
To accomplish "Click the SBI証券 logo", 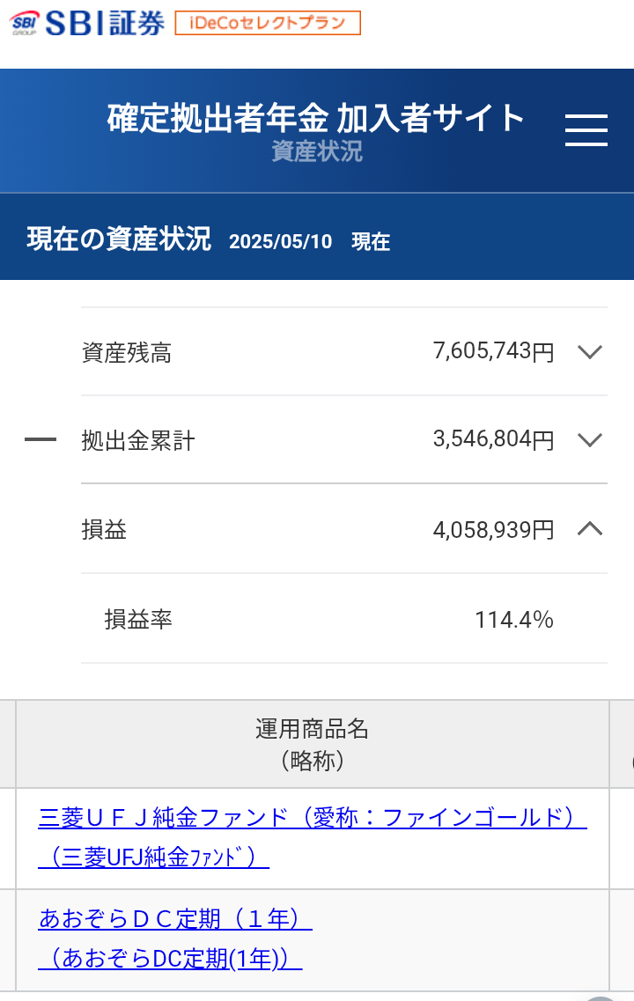I will pyautogui.click(x=87, y=23).
